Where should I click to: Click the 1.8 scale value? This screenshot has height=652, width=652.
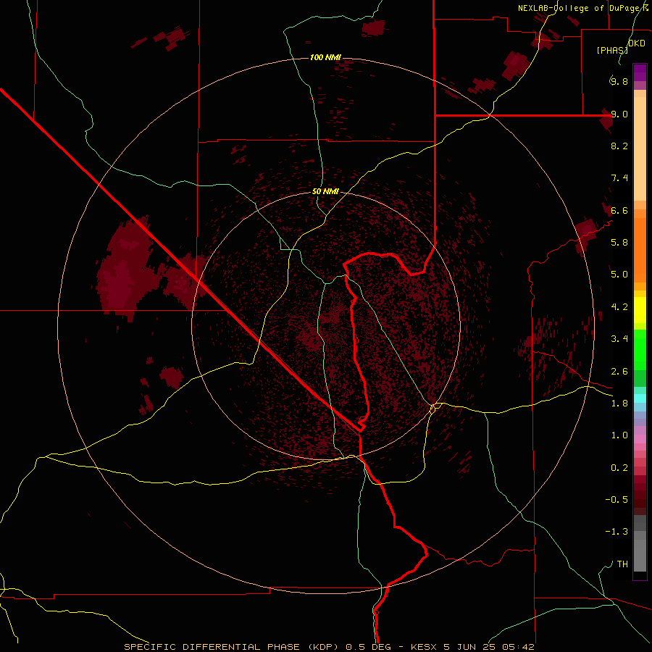pyautogui.click(x=619, y=404)
